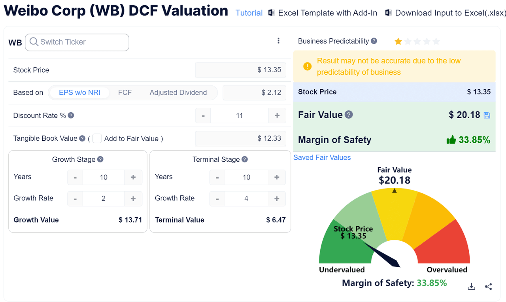
Task: Open the Business Predictability help tooltip
Action: coord(373,41)
